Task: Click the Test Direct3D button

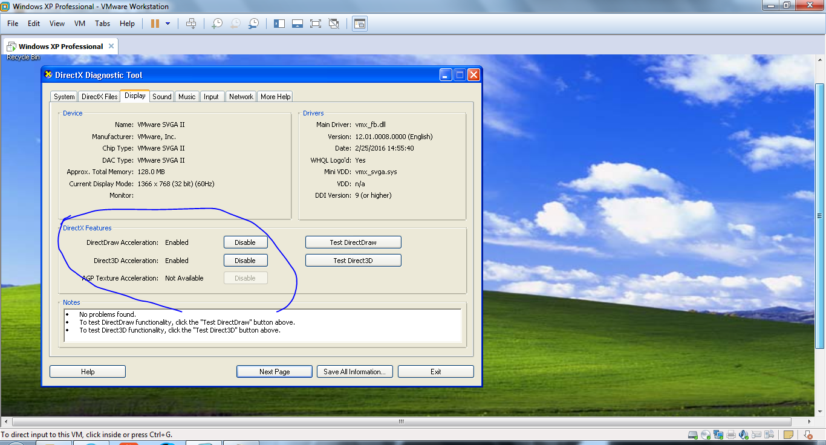Action: (353, 261)
